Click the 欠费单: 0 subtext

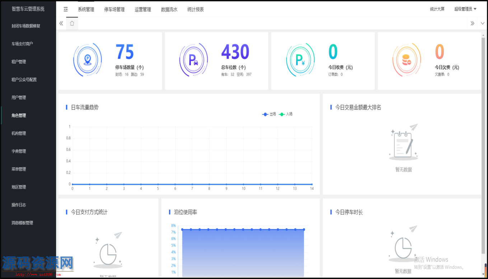pyautogui.click(x=442, y=74)
